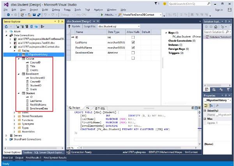
Task: Expand the Stored Procedures folder
Action: 14,116
